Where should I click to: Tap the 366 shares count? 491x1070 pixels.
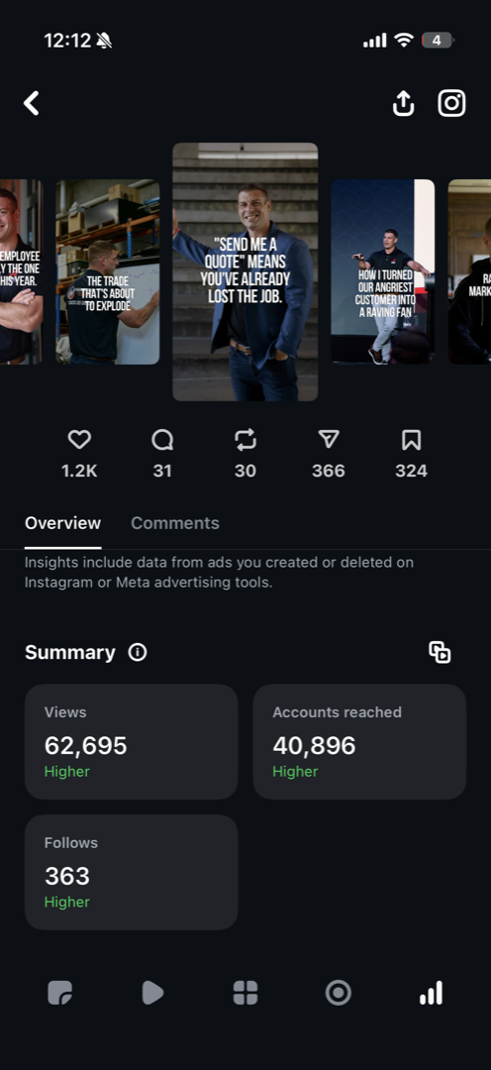coord(329,471)
